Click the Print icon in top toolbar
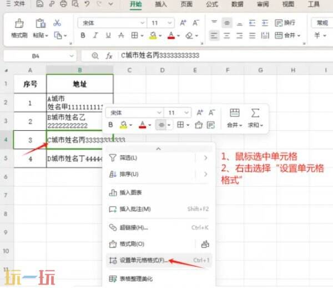This screenshot has height=288, width=333. tap(63, 4)
